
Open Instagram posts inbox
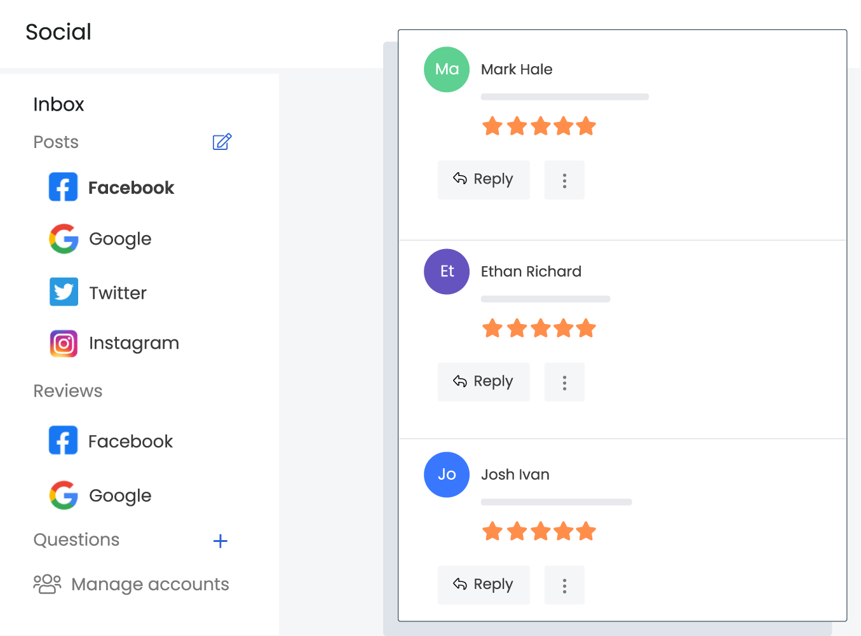pyautogui.click(x=115, y=343)
